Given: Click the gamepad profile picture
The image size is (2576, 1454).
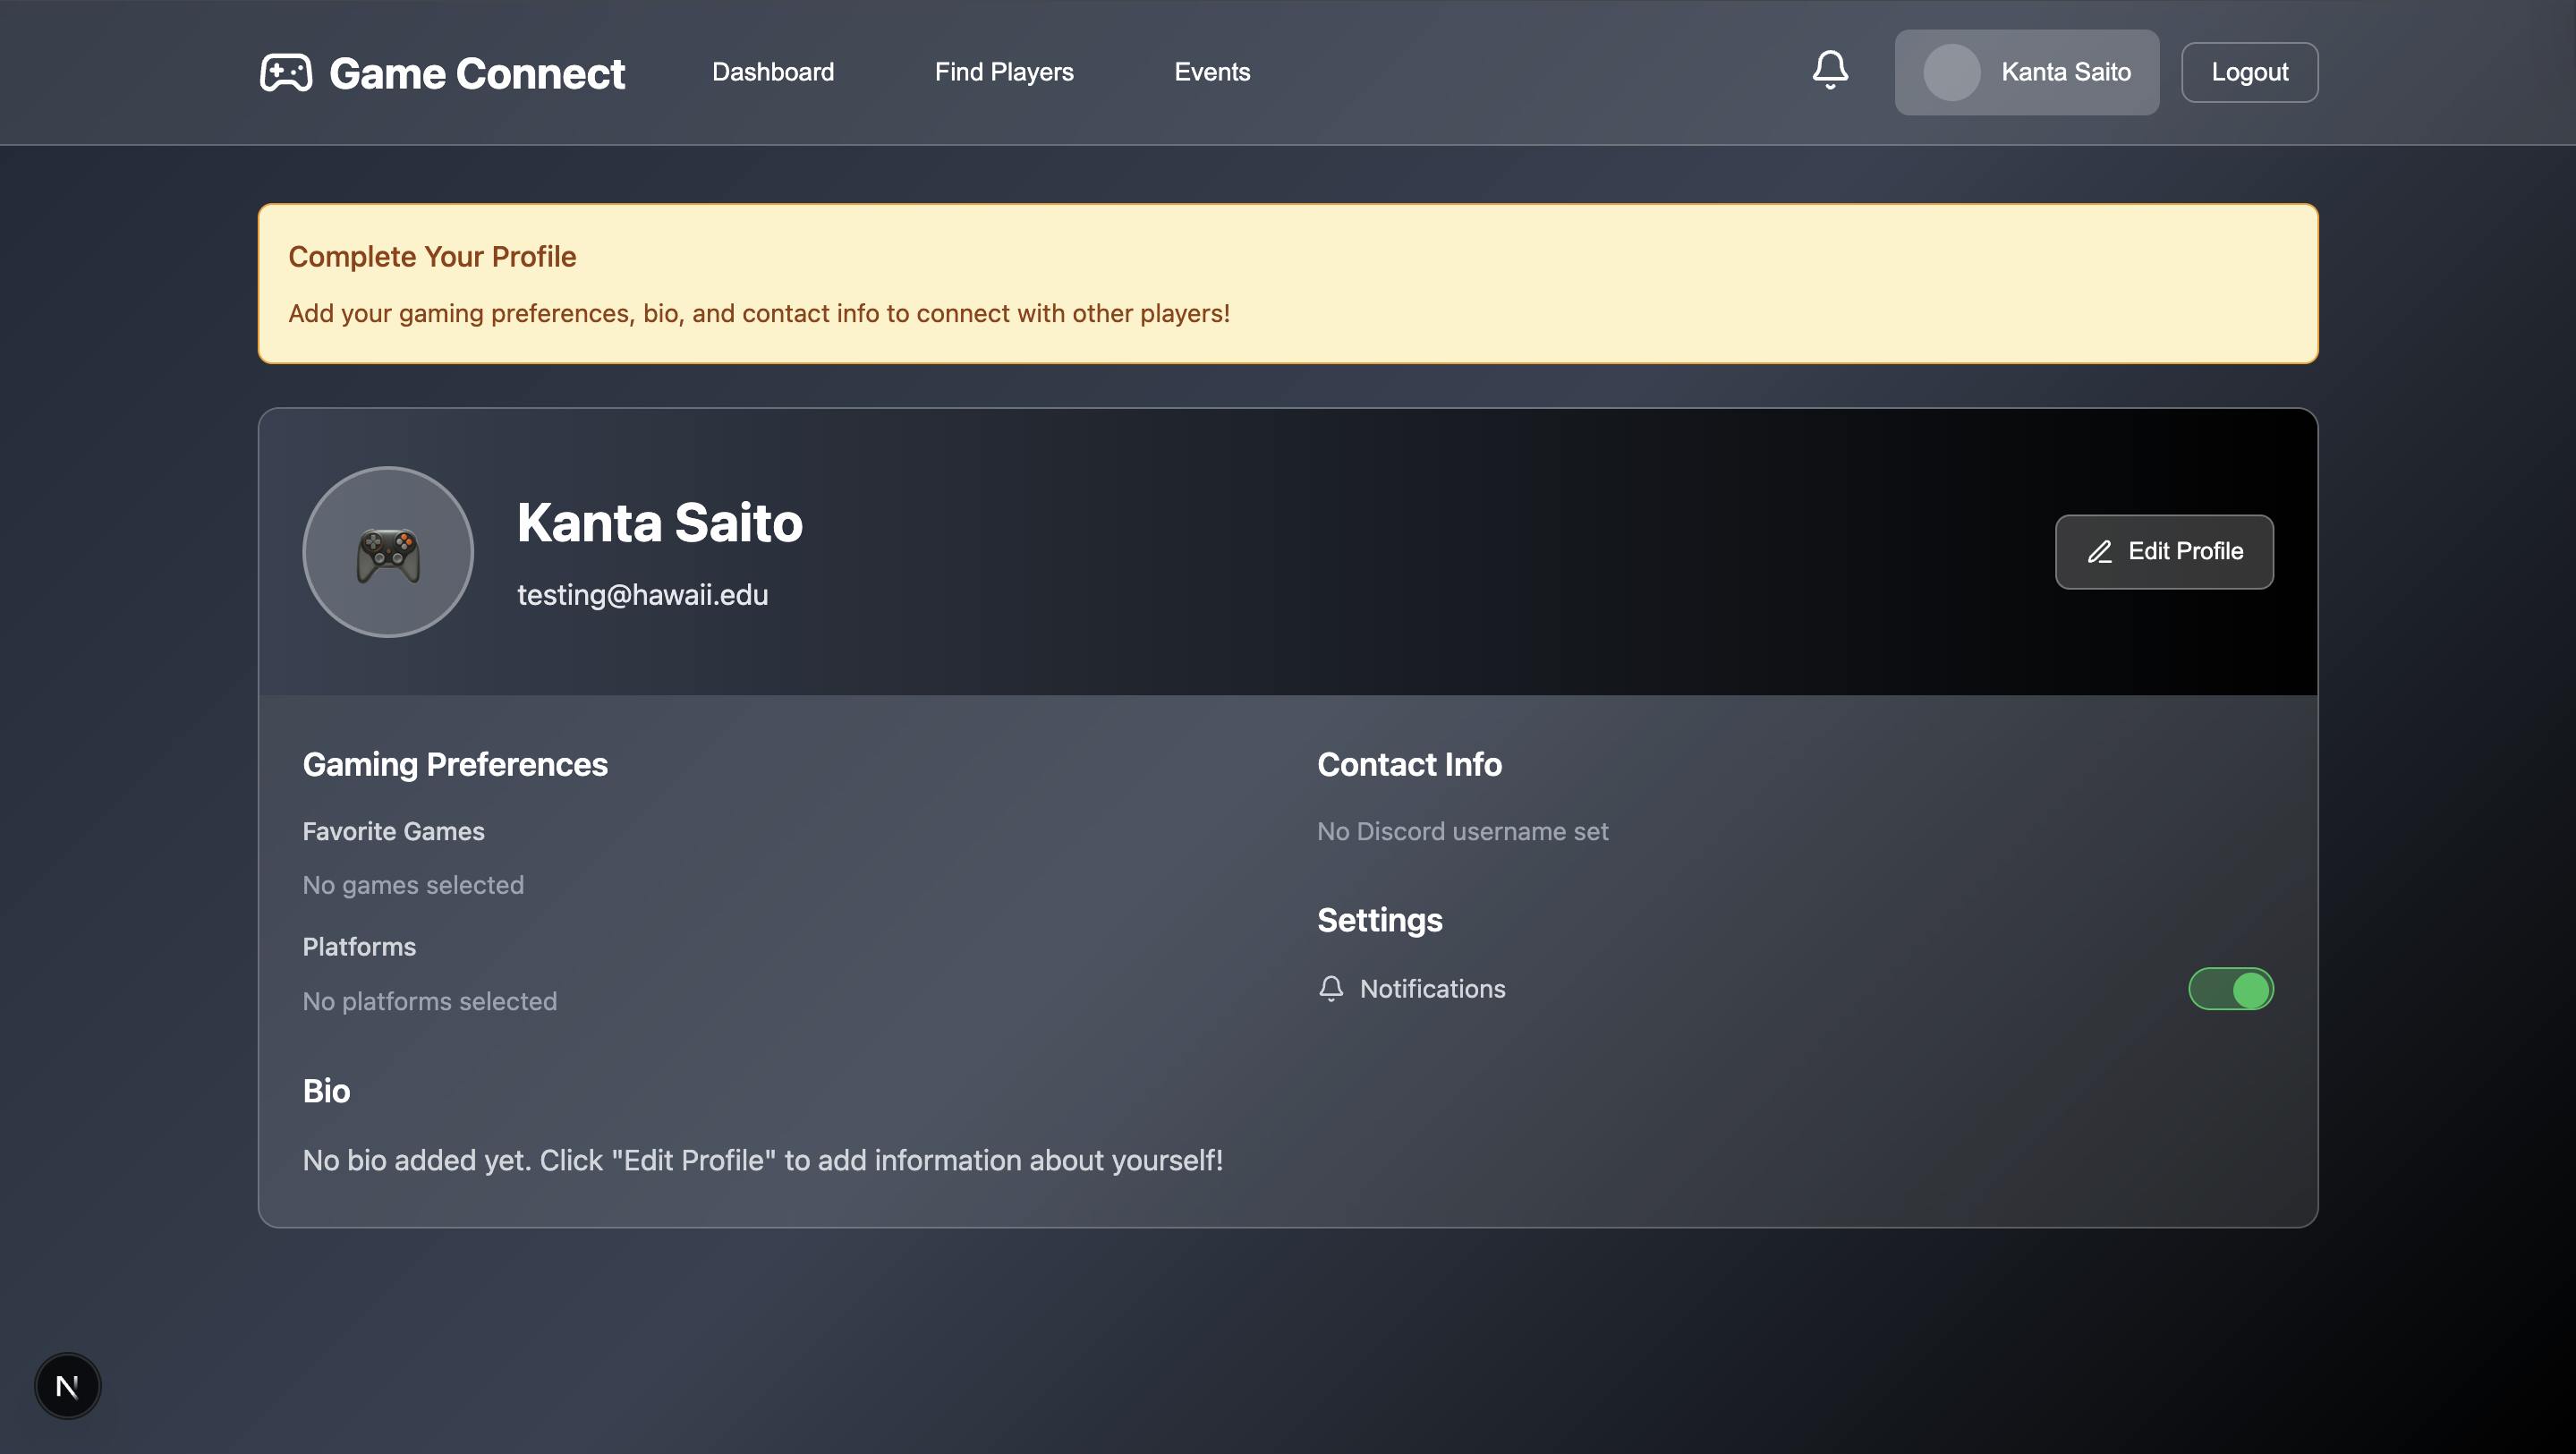Looking at the screenshot, I should 388,552.
